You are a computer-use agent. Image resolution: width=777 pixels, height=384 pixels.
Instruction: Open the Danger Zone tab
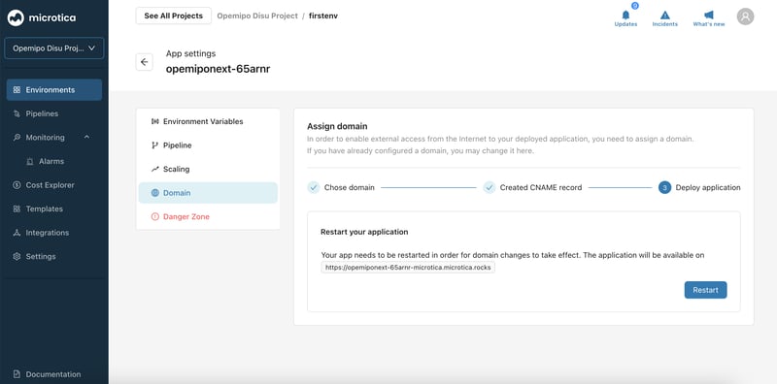click(x=208, y=217)
